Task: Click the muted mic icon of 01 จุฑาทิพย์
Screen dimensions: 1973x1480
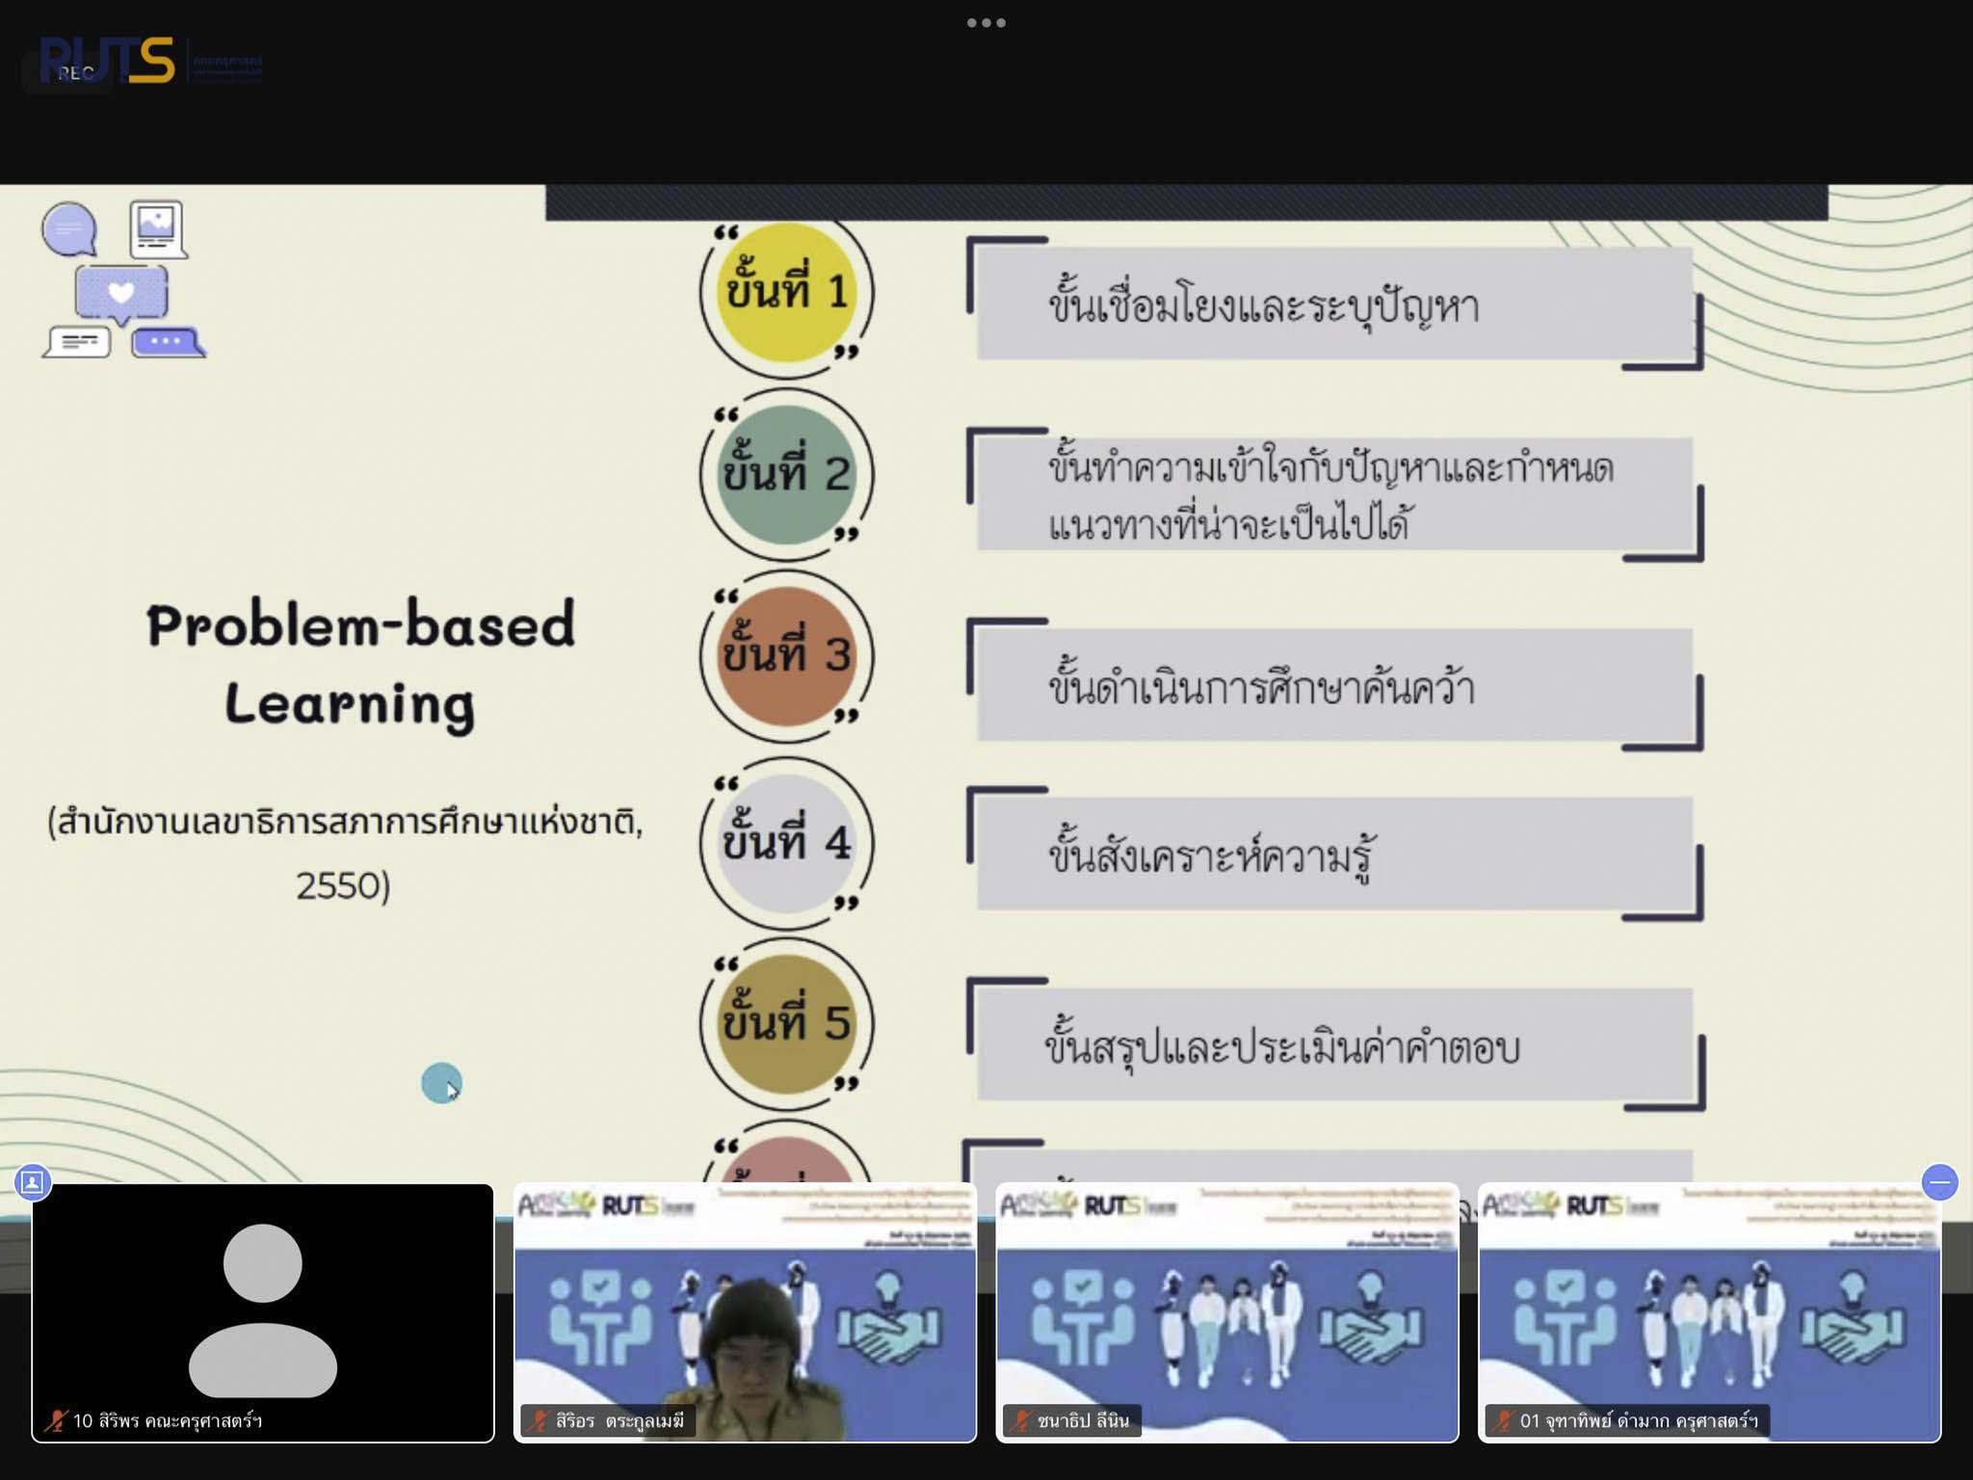Action: [1503, 1420]
